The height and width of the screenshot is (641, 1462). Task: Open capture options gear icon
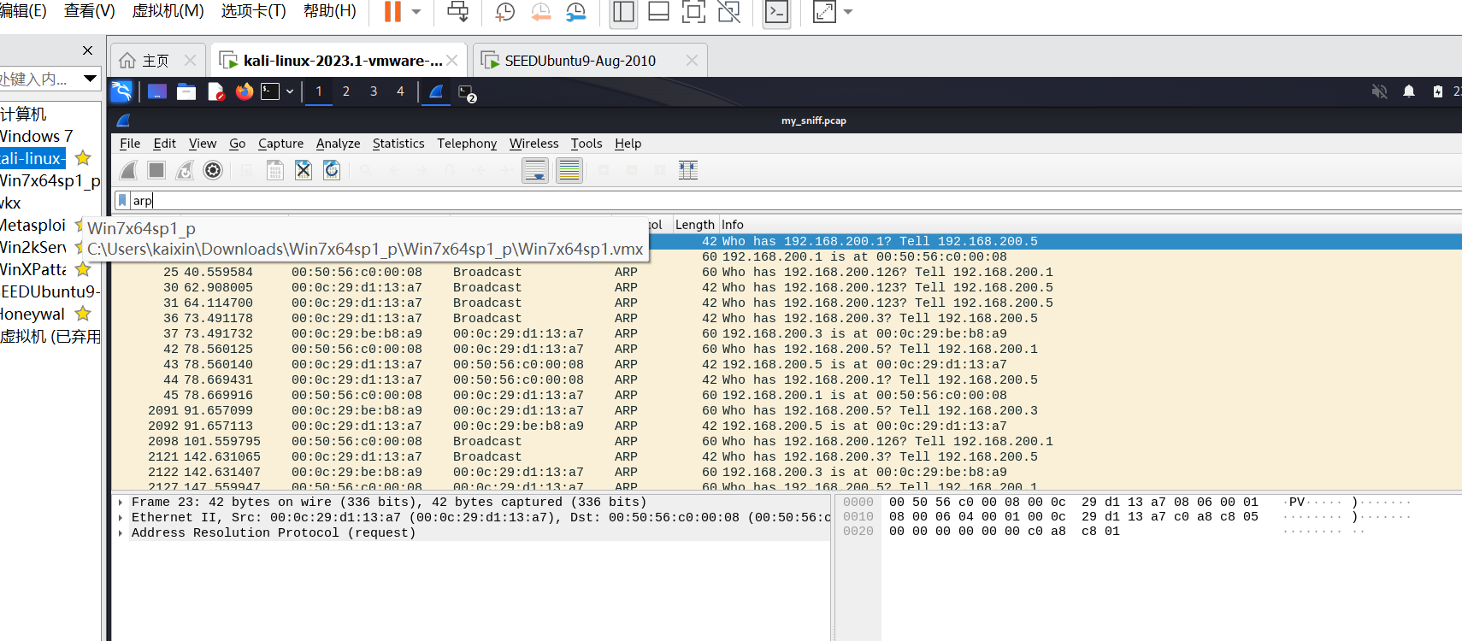(x=213, y=170)
